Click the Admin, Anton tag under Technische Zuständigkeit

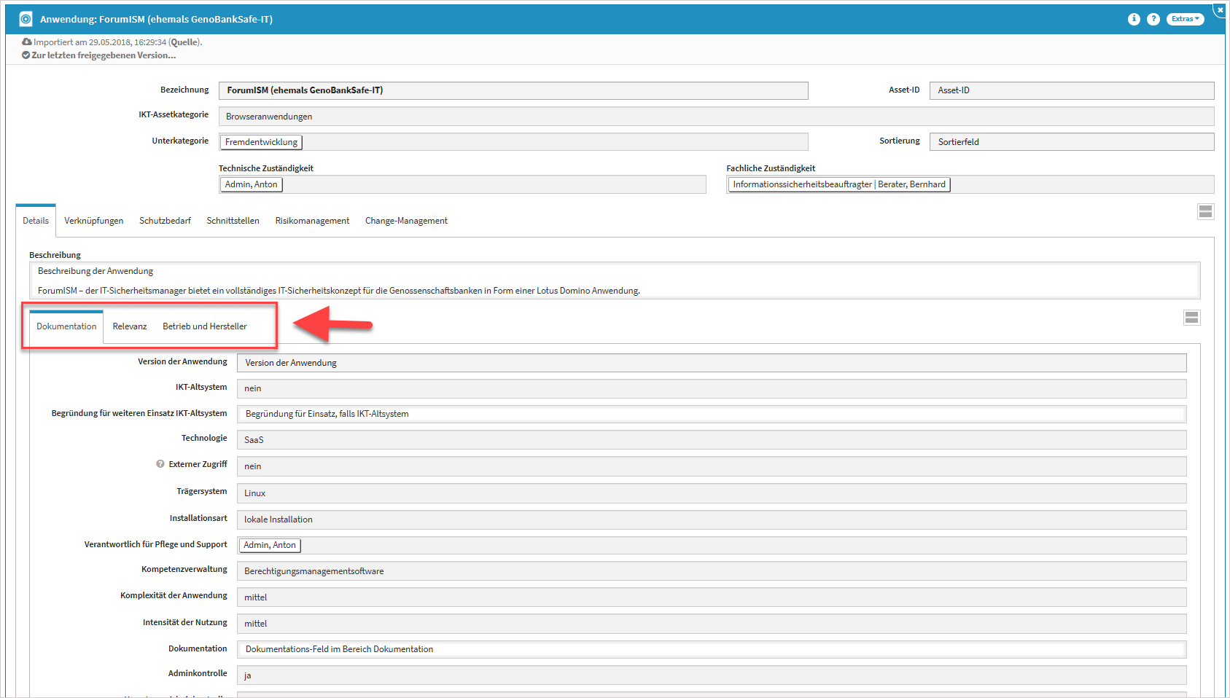click(251, 185)
